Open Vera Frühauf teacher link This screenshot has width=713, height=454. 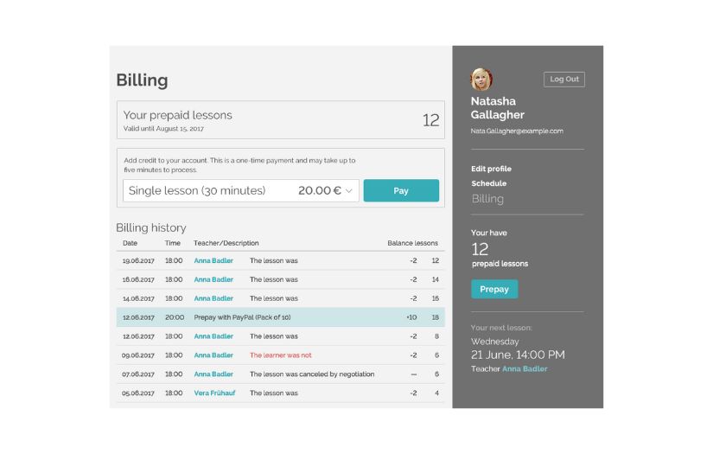[x=213, y=393]
